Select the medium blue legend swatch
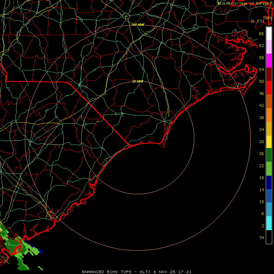Viewport: 274px width, 274px height. (x=269, y=196)
